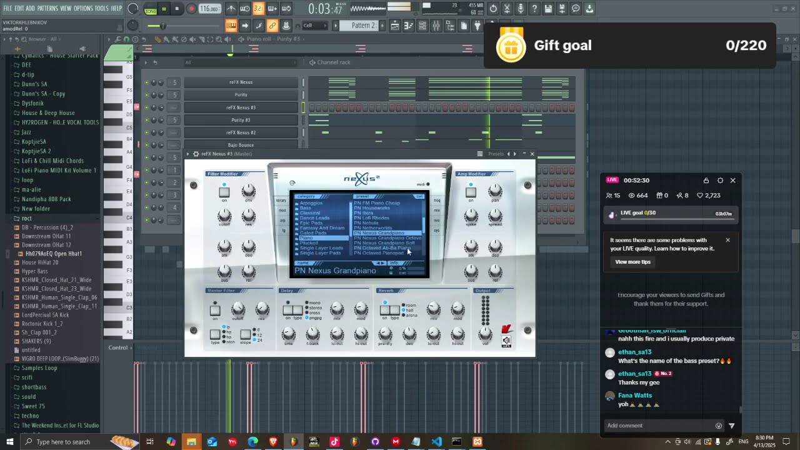The width and height of the screenshot is (800, 450).
Task: Toggle Master Filter on button
Action: 215,310
